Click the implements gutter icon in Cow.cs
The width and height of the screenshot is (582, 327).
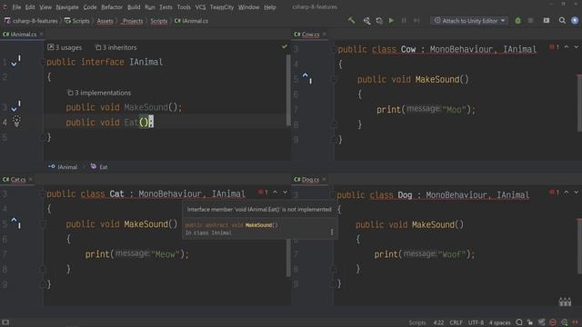(307, 78)
